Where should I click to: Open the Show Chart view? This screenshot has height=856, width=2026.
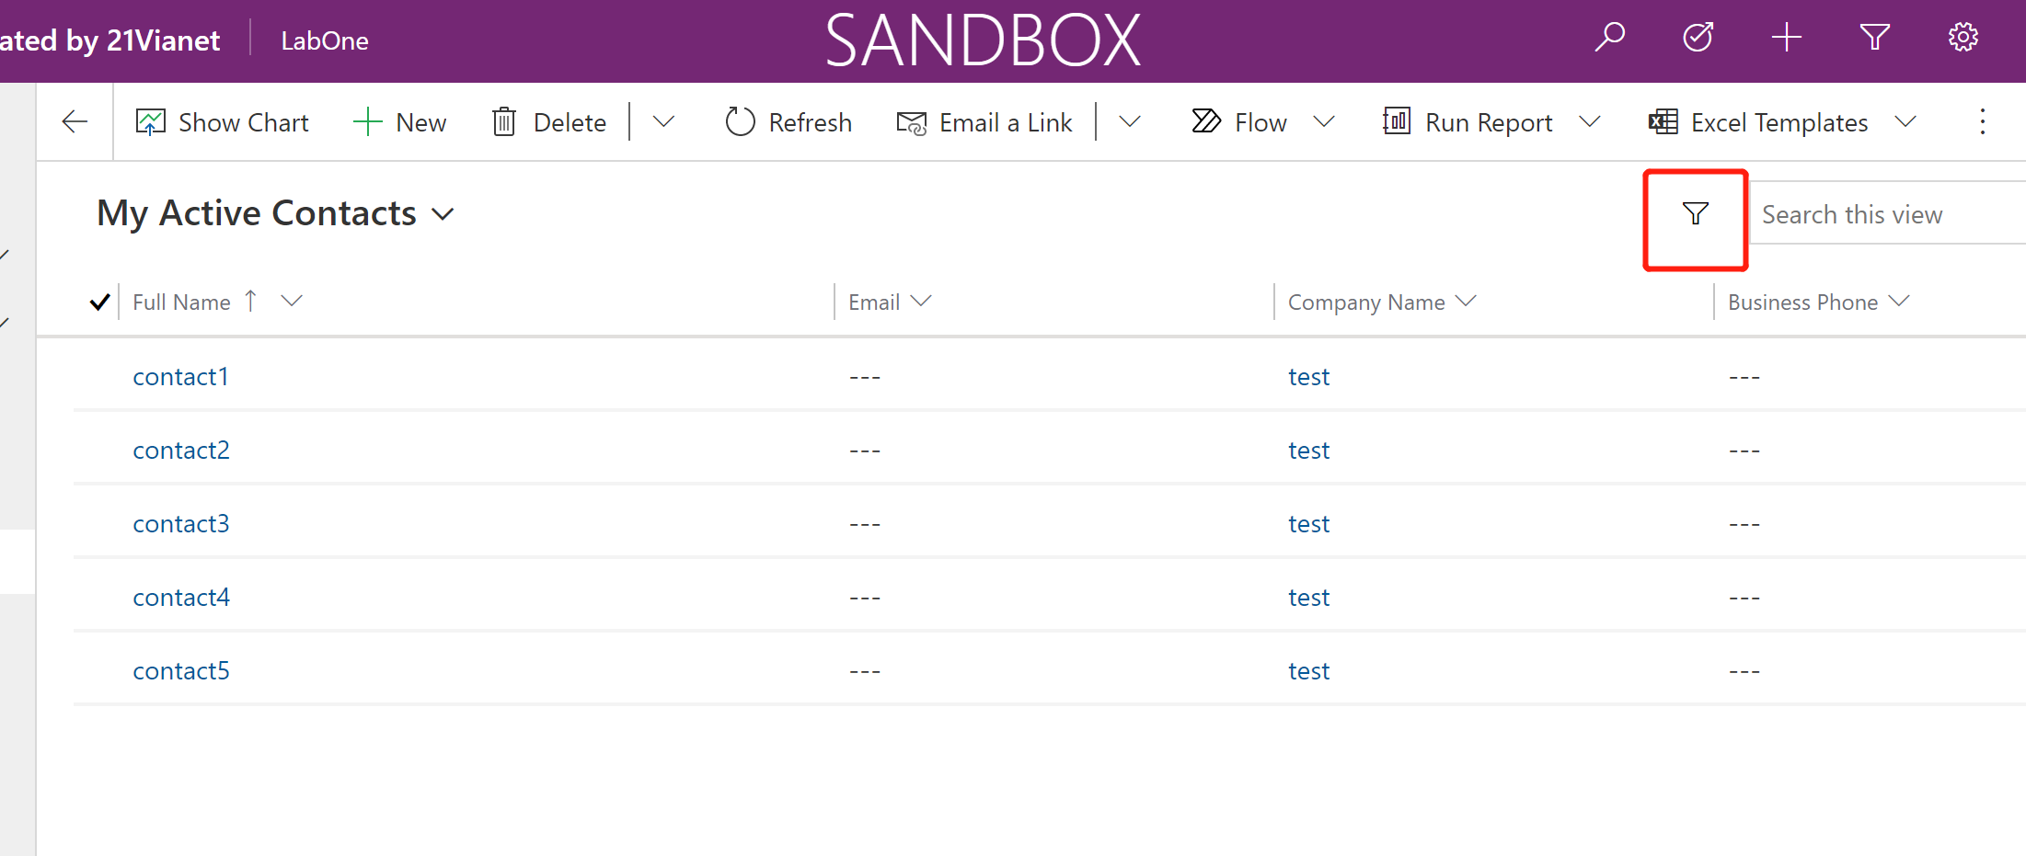click(221, 121)
